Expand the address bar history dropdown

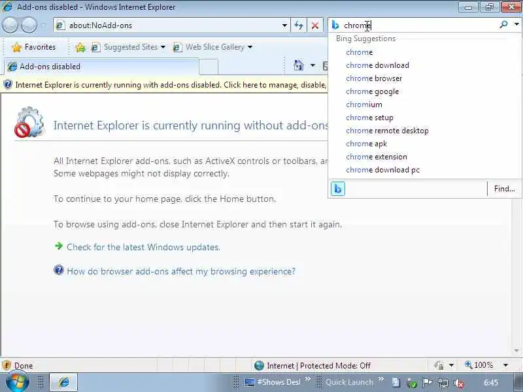point(284,25)
